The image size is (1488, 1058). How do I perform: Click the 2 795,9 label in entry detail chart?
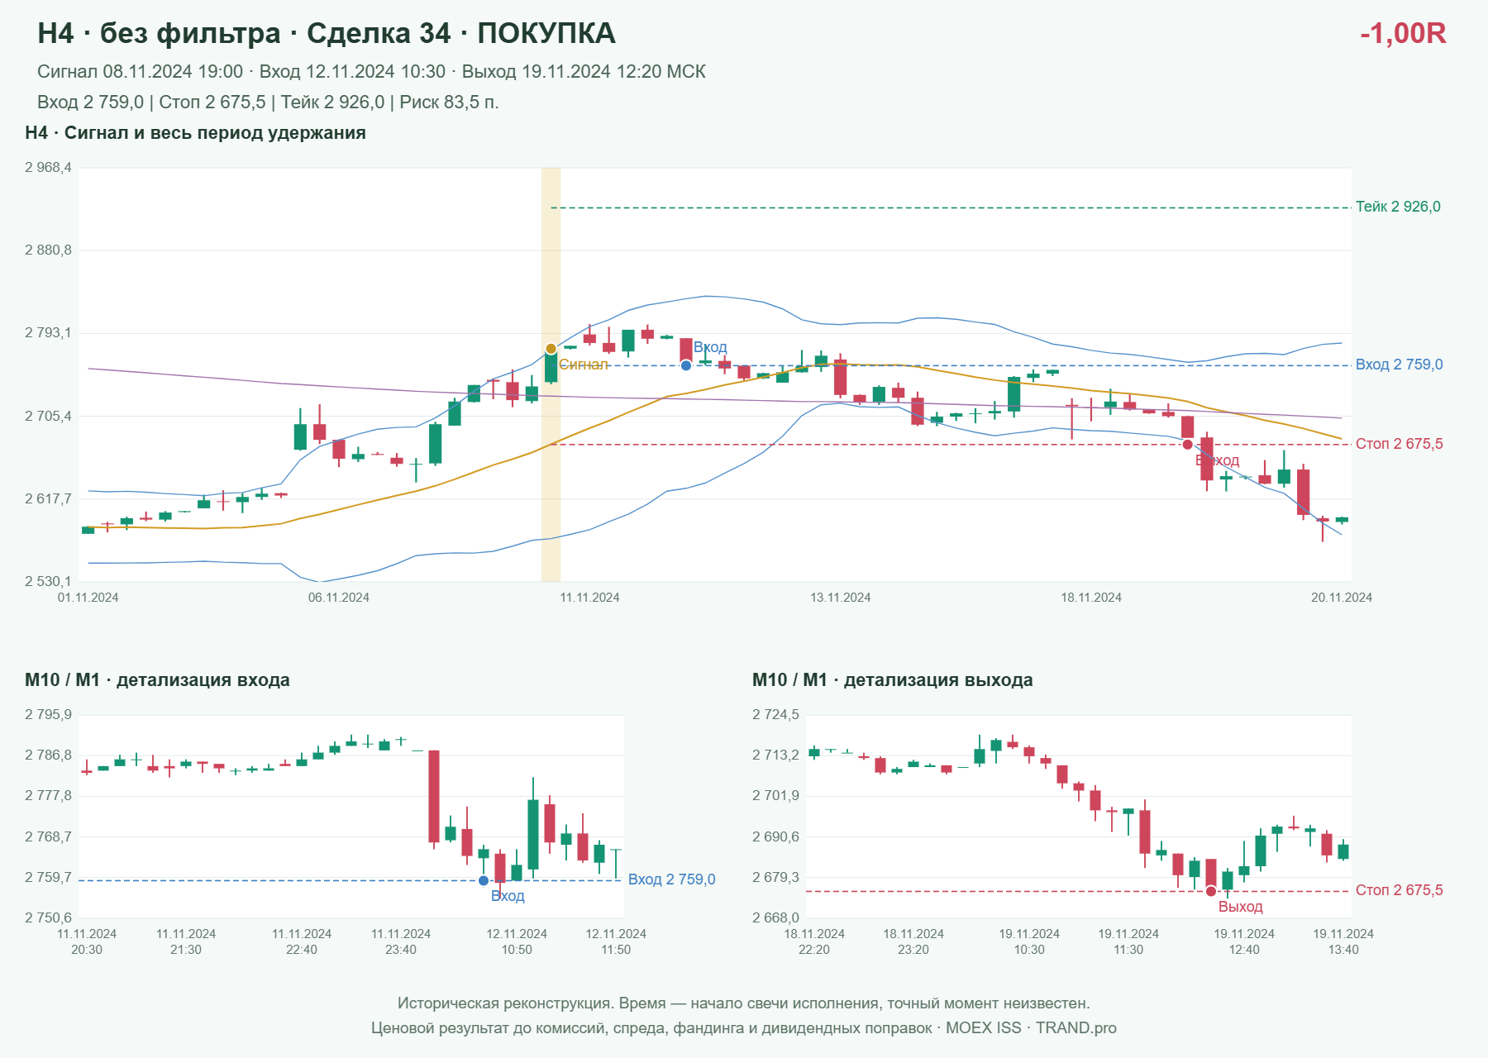click(x=48, y=715)
